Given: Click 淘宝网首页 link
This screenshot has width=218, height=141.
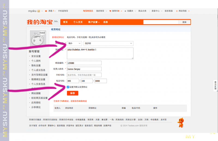Looking at the screenshot, I should 88,11.
